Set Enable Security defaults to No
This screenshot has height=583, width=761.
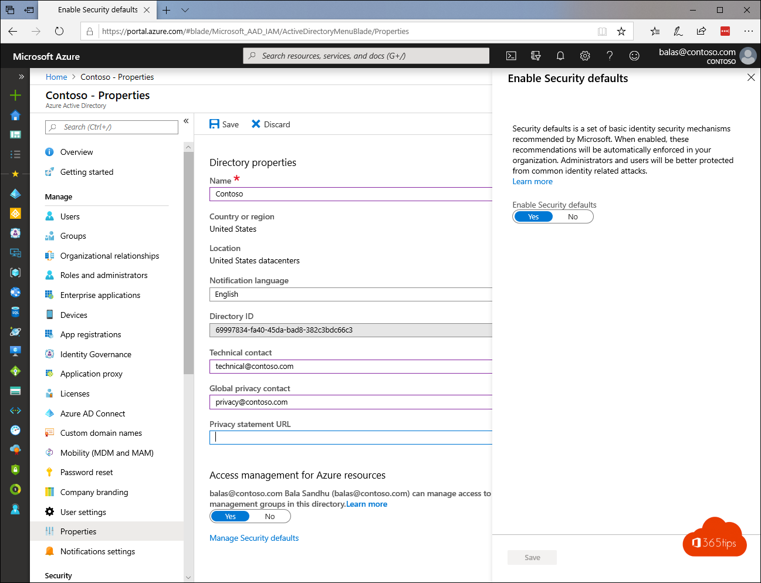tap(573, 216)
